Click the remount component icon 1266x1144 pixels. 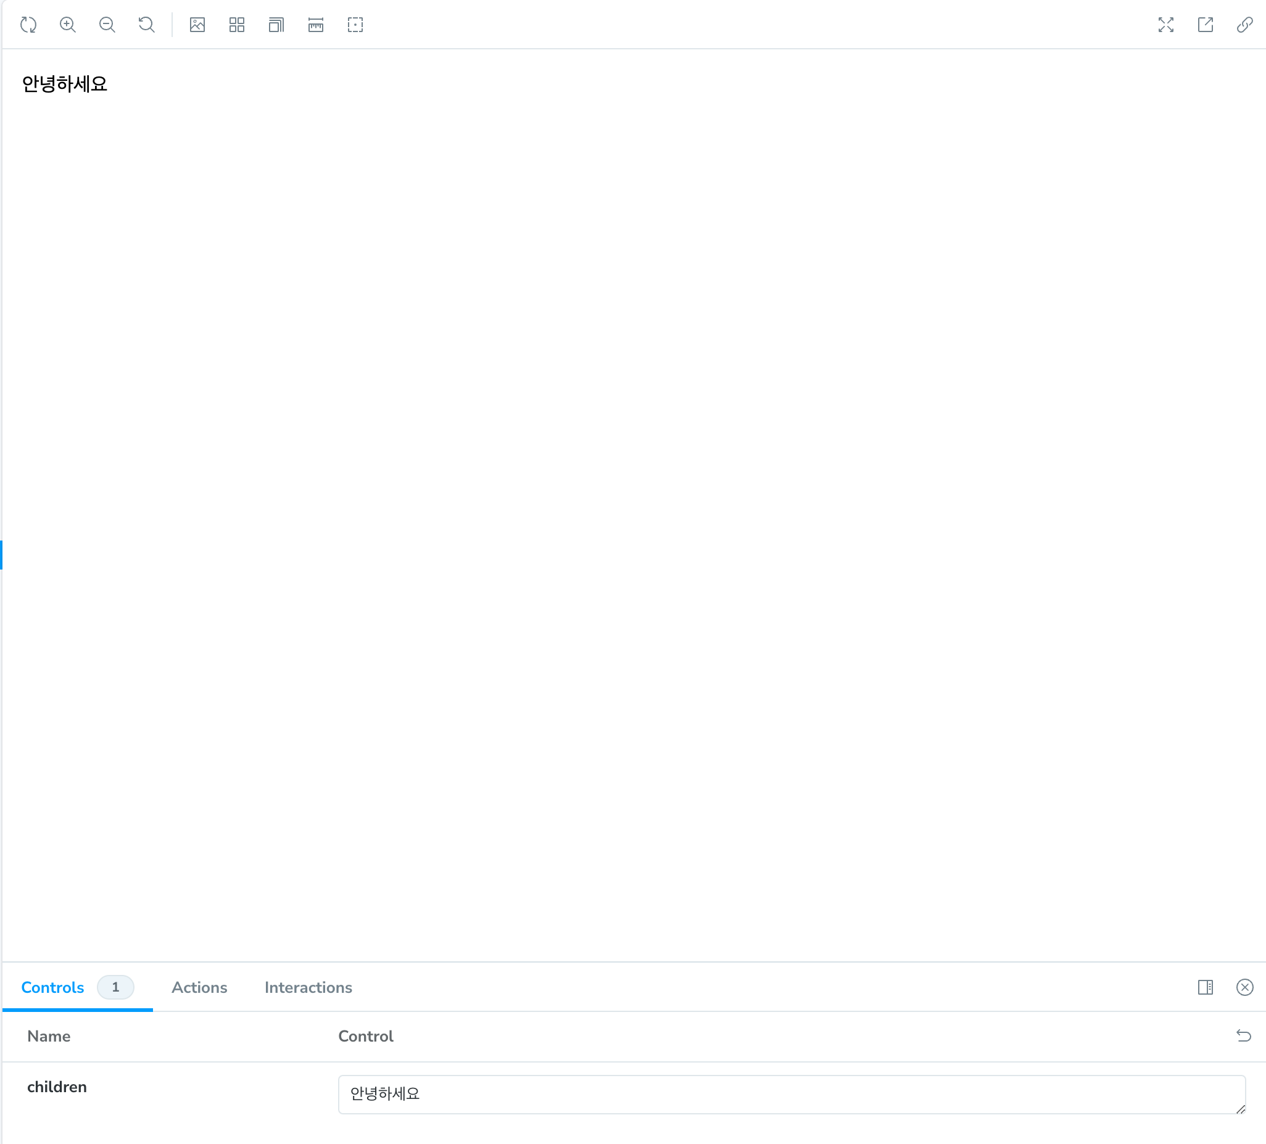click(28, 25)
